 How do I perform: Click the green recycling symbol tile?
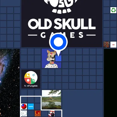113,10
